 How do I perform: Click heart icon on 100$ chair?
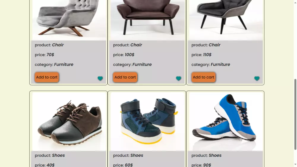pyautogui.click(x=178, y=78)
